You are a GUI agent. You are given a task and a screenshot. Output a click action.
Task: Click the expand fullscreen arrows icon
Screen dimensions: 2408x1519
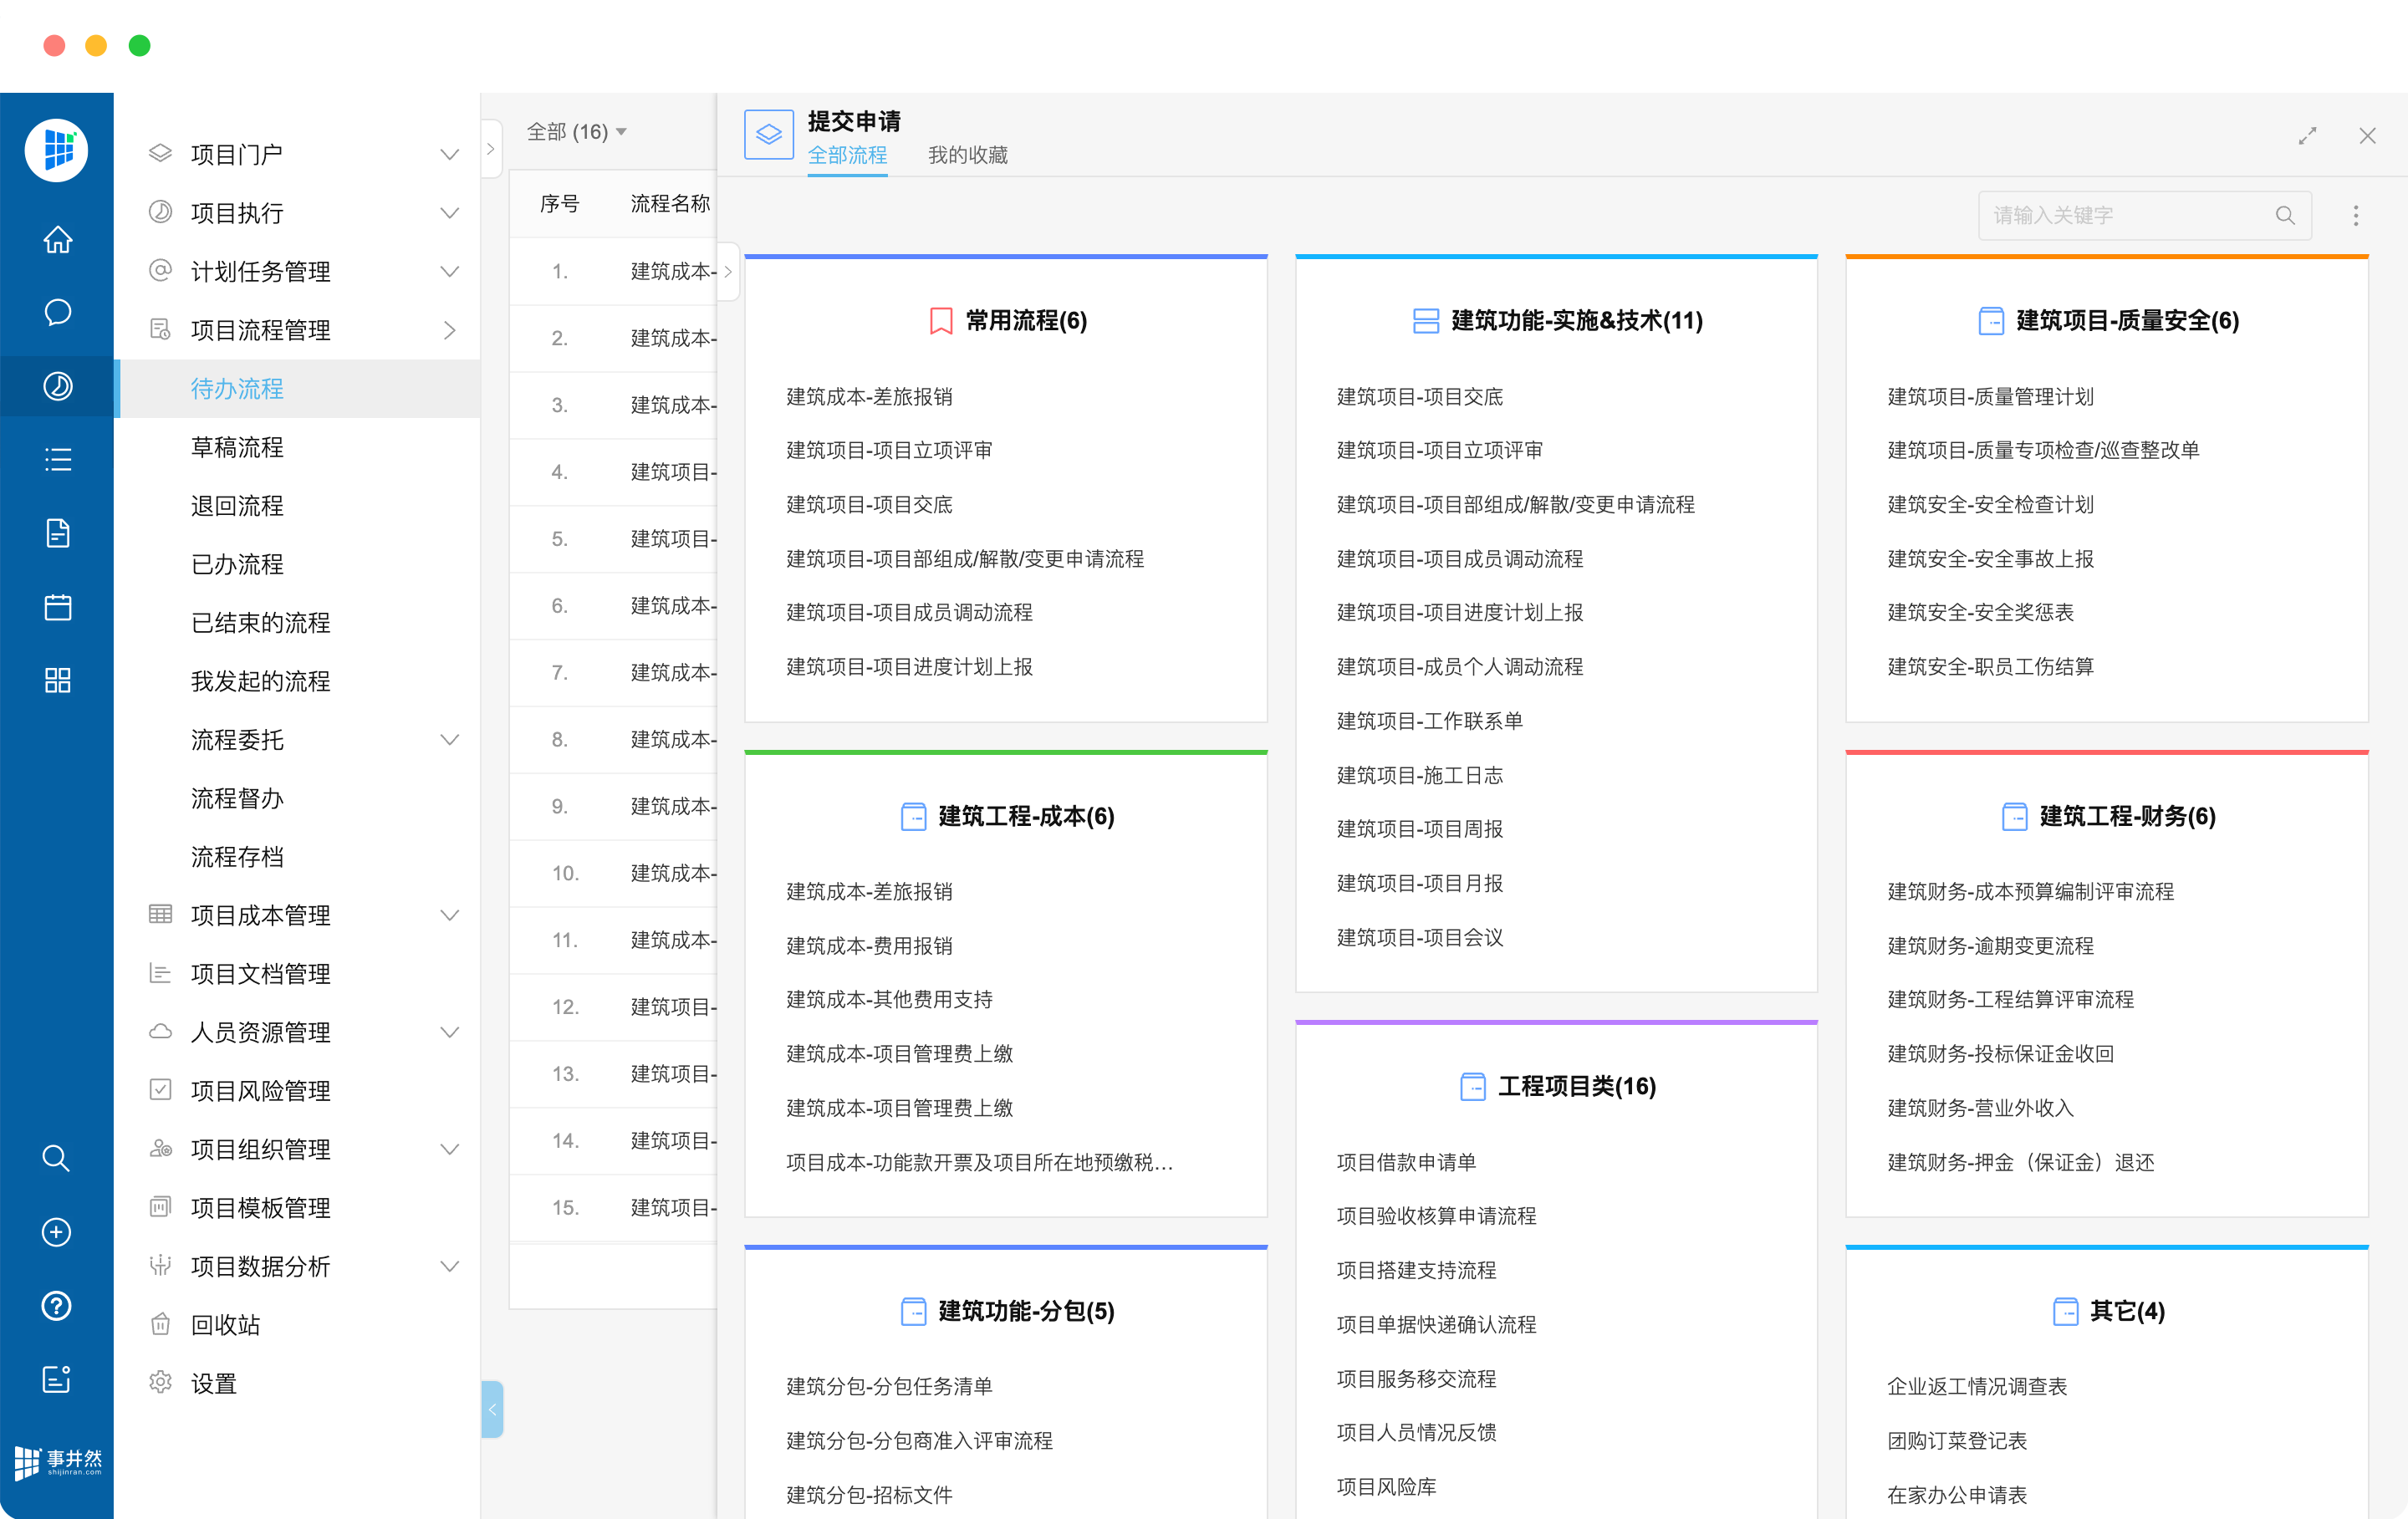click(2307, 136)
